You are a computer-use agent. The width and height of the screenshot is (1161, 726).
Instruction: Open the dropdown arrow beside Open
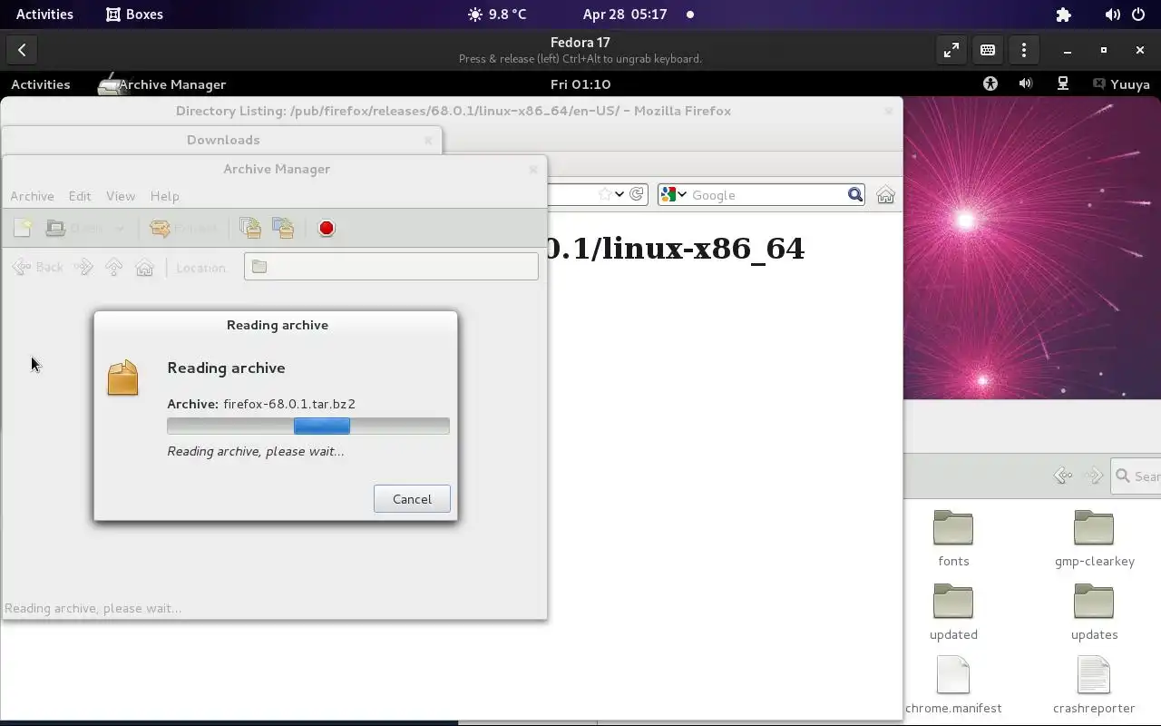(119, 228)
